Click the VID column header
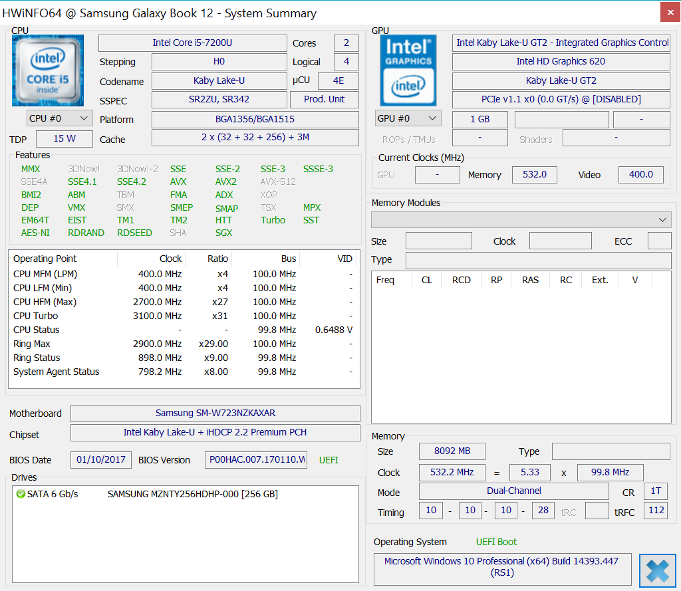The width and height of the screenshot is (681, 591). (344, 259)
